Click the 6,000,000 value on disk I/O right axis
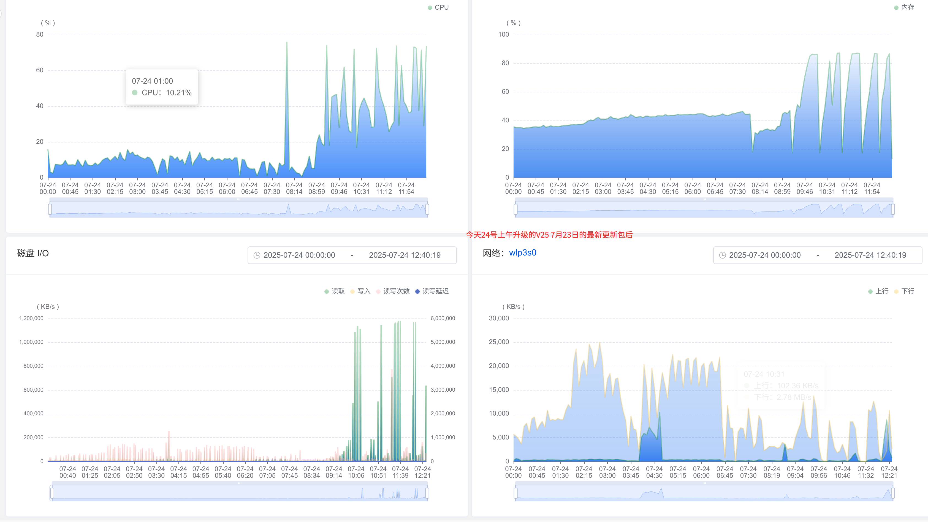Screen dimensions: 928x522 coord(443,318)
